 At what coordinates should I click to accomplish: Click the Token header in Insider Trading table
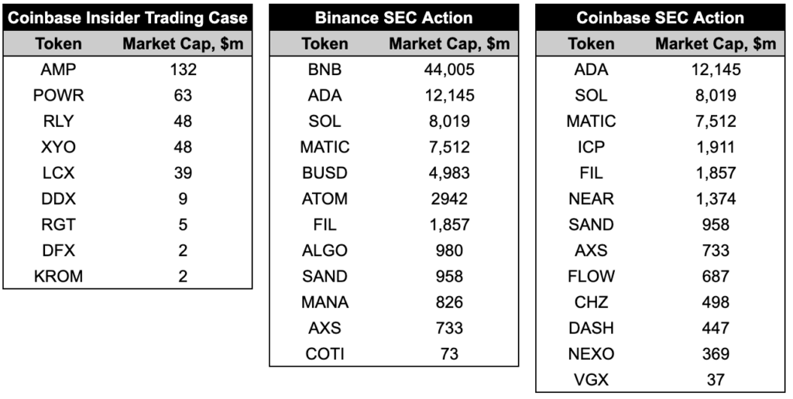click(x=58, y=44)
